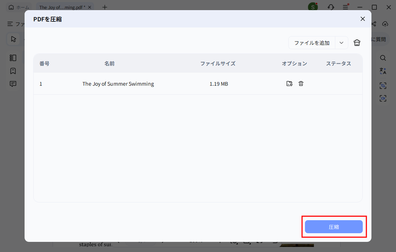Select file name The Joy of Summer Swimming
Screen dimensions: 396x252
(118, 84)
